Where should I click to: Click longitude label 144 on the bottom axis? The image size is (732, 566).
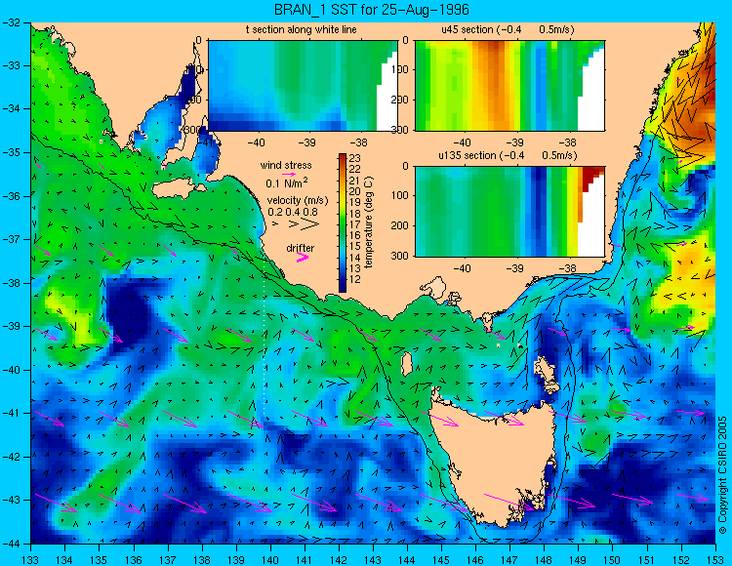pos(407,560)
